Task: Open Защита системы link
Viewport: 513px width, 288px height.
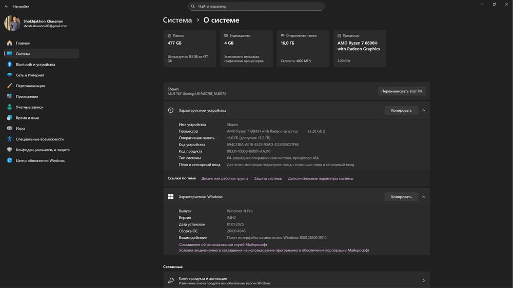Action: coord(268,178)
